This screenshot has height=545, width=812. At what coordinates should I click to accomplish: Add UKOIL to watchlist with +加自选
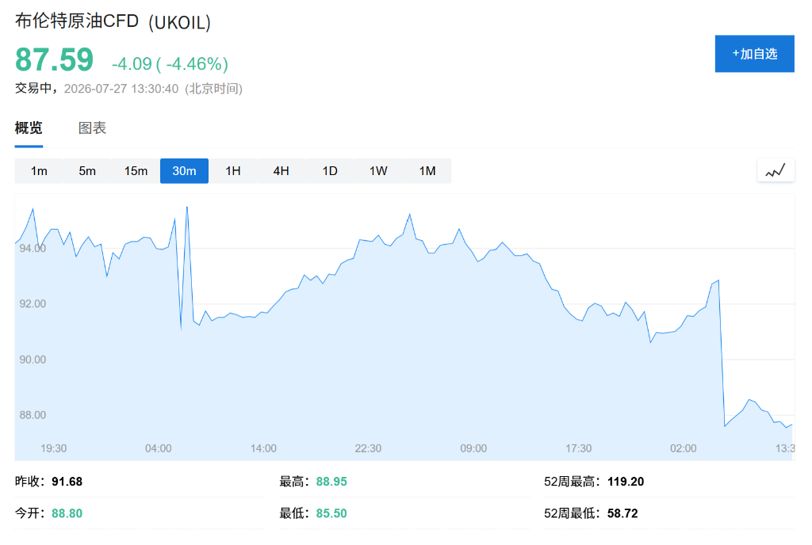[x=755, y=54]
